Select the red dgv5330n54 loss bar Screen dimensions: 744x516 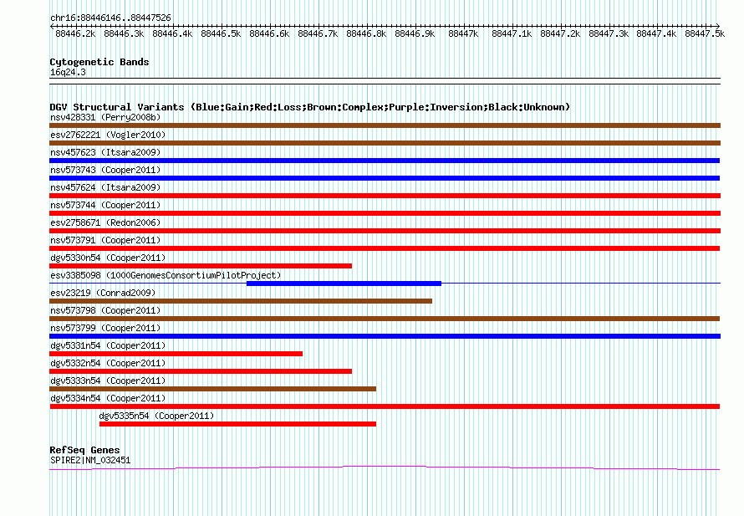[x=201, y=266]
